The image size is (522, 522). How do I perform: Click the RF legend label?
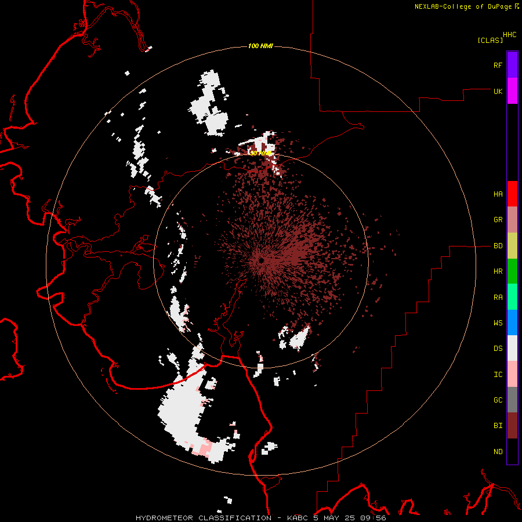(498, 65)
